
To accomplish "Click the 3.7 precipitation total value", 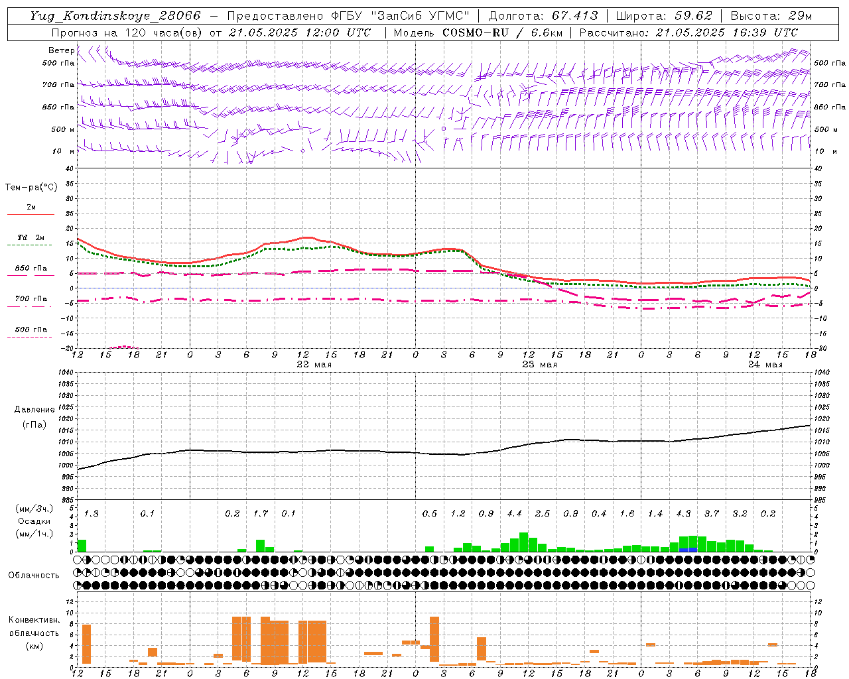I will [x=712, y=513].
